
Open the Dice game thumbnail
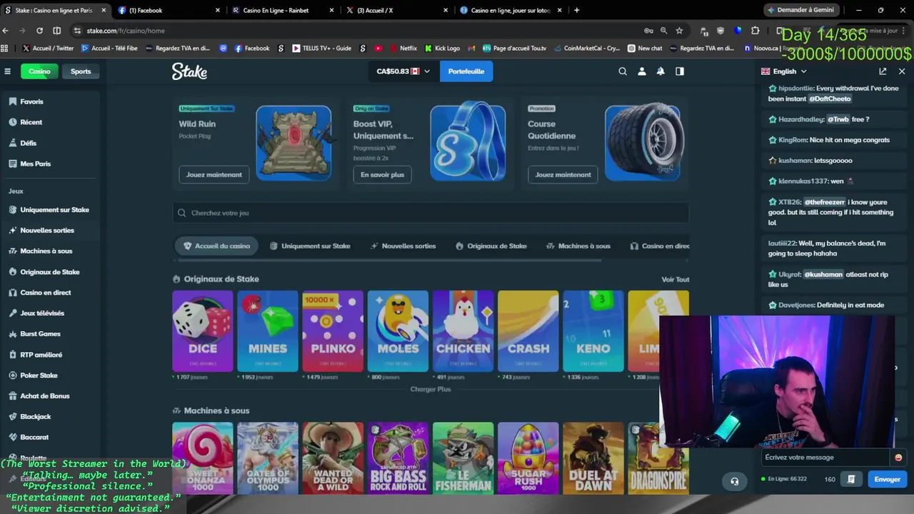click(203, 331)
